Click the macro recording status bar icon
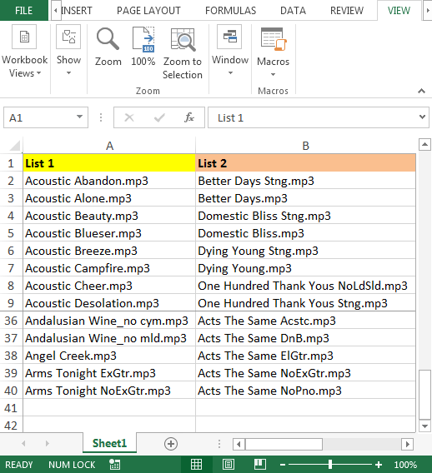 (x=115, y=465)
